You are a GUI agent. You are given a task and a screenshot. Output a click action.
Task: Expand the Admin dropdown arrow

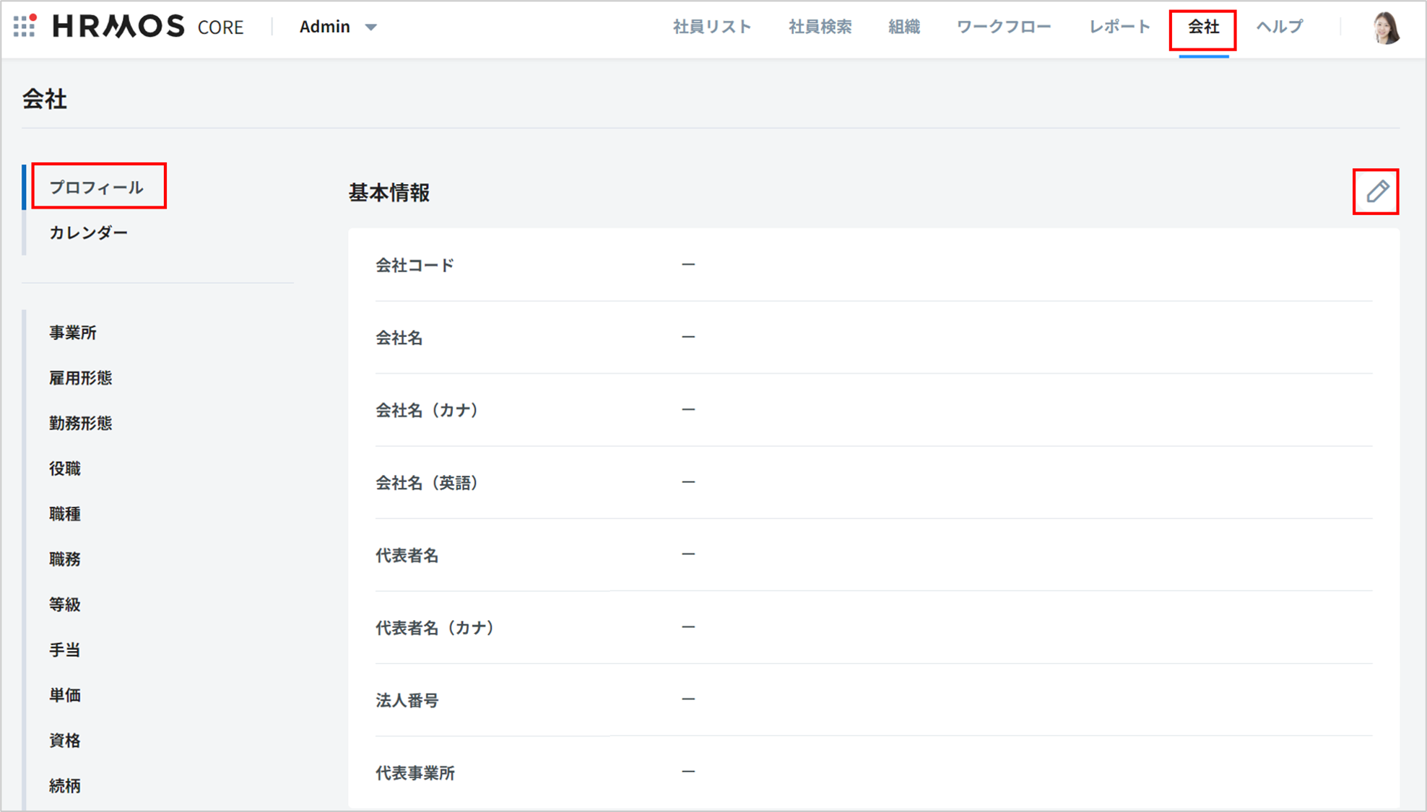tap(371, 27)
